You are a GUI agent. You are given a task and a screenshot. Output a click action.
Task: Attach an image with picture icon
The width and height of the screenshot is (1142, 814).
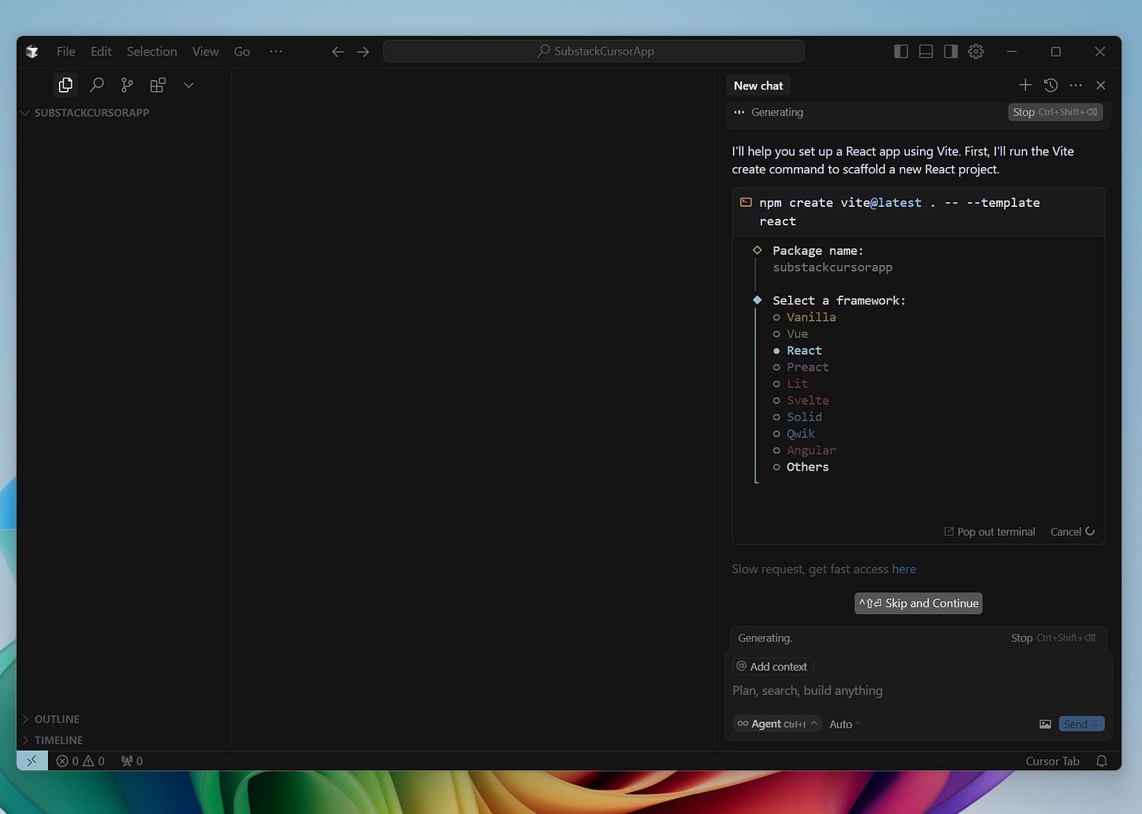[1045, 724]
